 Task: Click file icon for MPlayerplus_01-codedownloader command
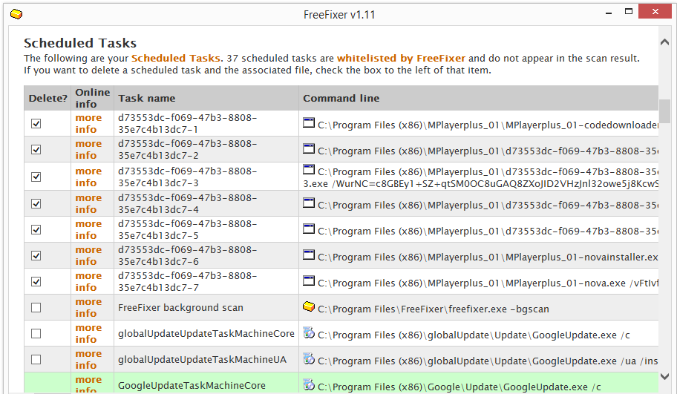pyautogui.click(x=309, y=123)
